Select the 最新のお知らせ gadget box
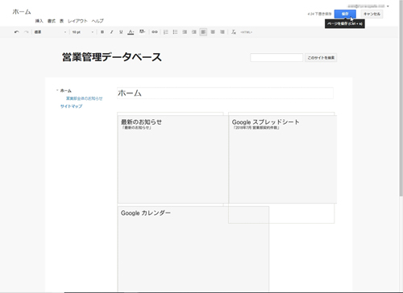This screenshot has height=293, width=403. tap(172, 159)
